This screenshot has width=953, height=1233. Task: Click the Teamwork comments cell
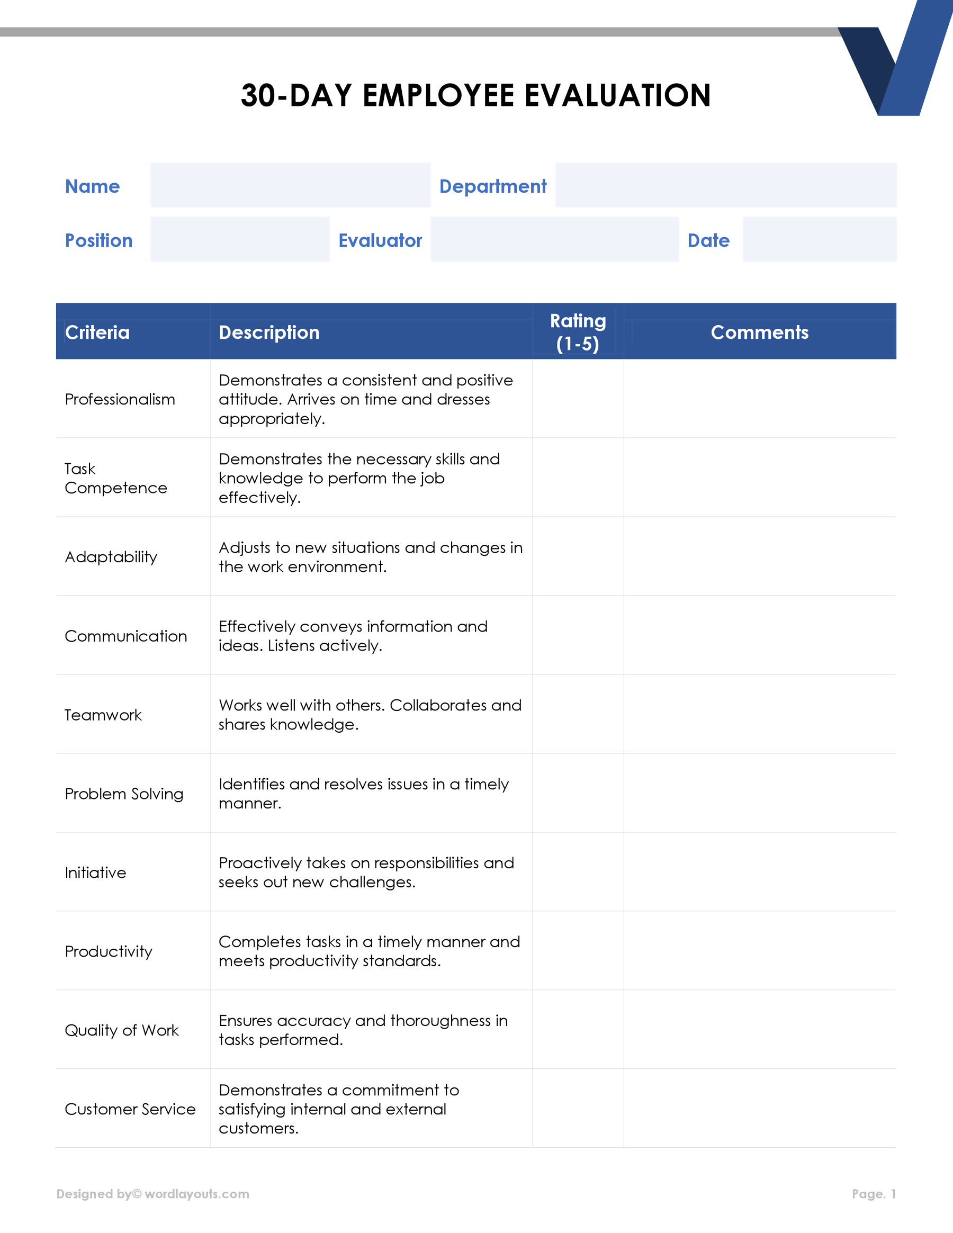pos(759,714)
